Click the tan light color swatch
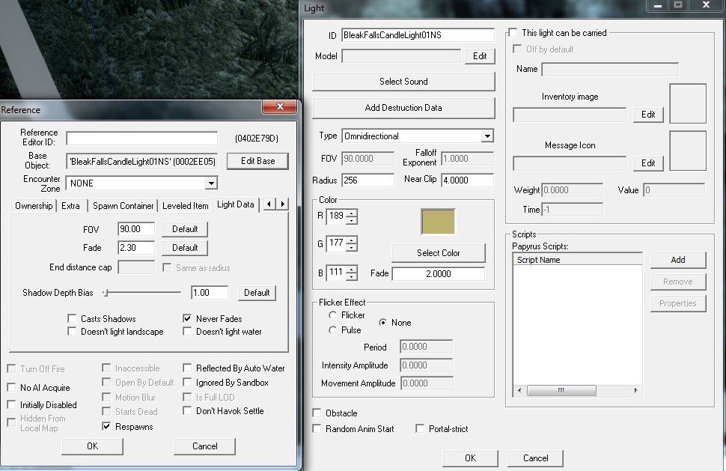This screenshot has width=726, height=471. pyautogui.click(x=438, y=222)
